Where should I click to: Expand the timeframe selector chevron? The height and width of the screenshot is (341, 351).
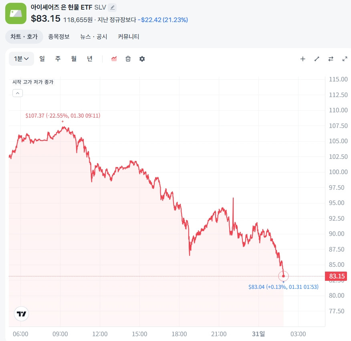(x=27, y=59)
